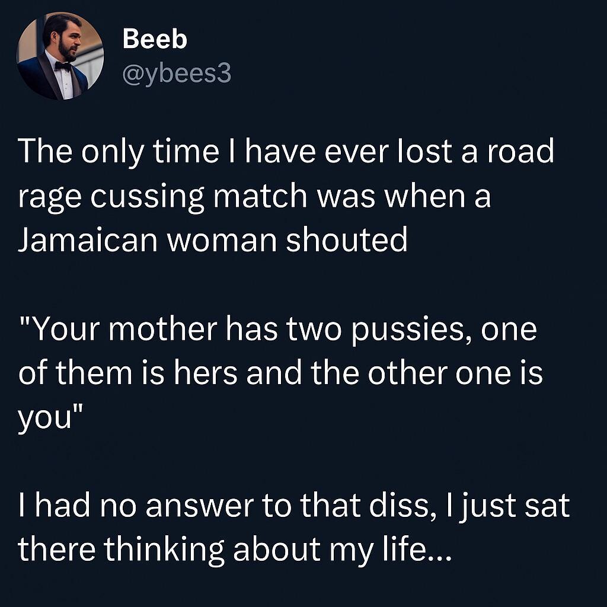The width and height of the screenshot is (607, 607).
Task: Click the words "road" at line end
Action: tap(522, 153)
